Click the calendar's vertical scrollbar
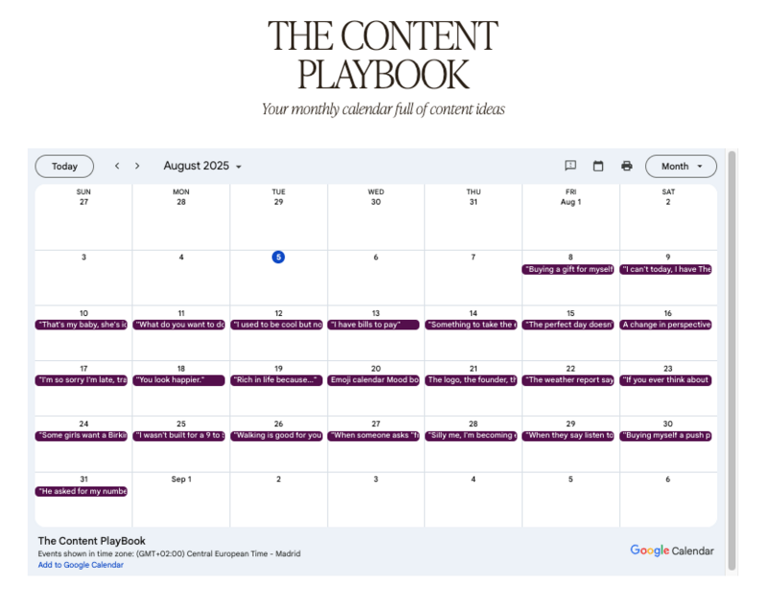 click(x=732, y=360)
